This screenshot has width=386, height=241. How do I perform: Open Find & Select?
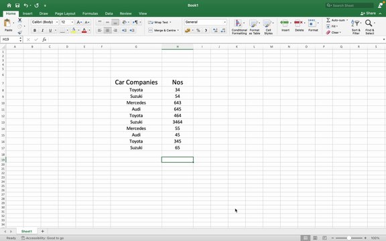click(369, 27)
